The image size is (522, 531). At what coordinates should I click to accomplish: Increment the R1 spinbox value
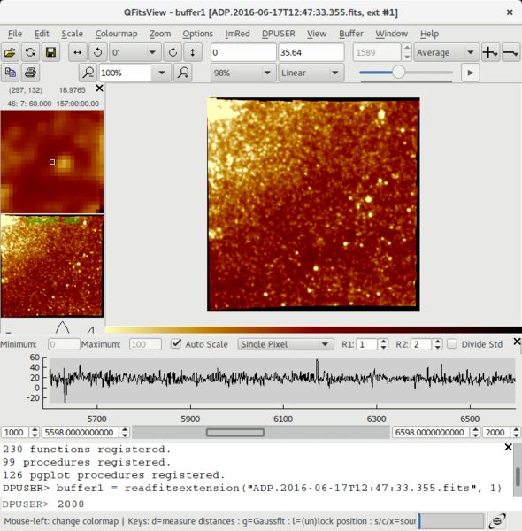point(383,342)
